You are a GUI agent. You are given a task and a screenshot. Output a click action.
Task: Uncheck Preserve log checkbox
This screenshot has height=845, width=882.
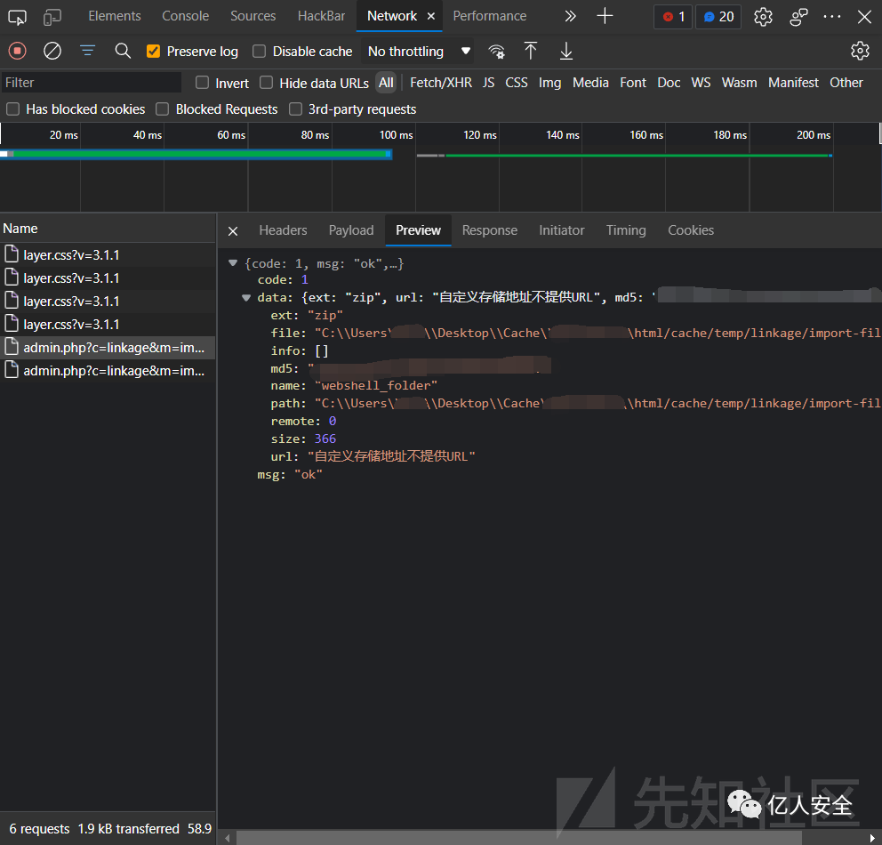point(154,52)
